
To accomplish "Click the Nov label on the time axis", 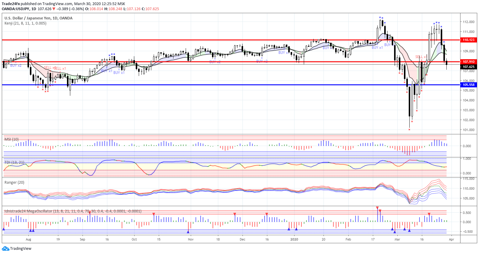I will click(191, 239).
